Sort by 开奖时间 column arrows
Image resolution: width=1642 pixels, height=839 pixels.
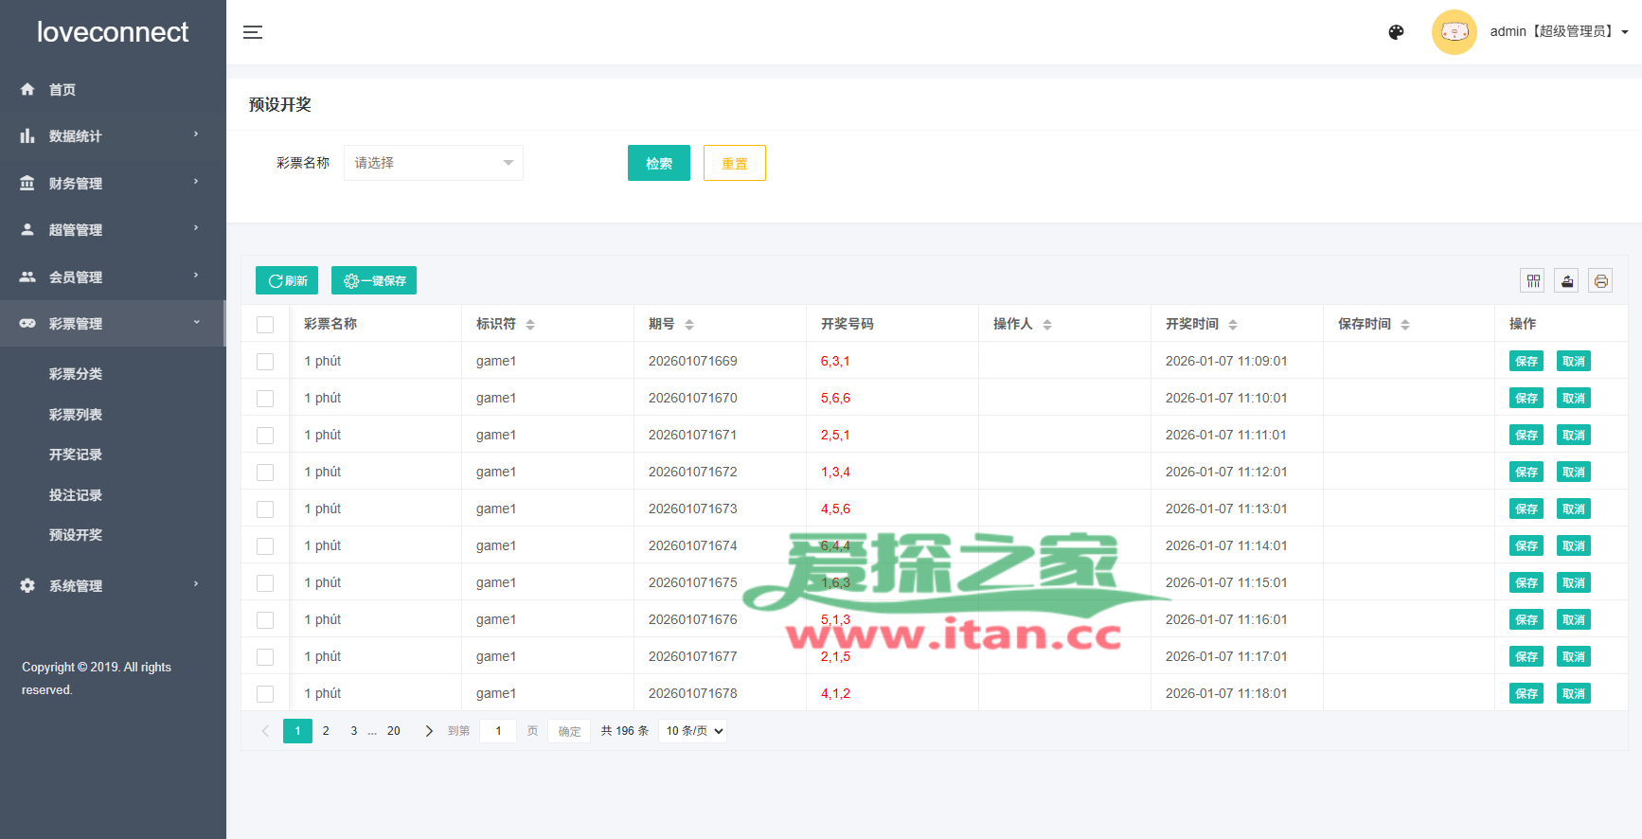coord(1233,325)
